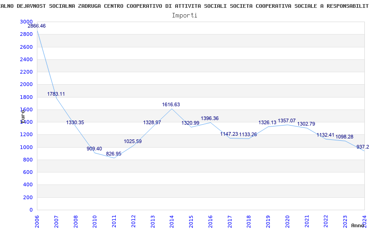
Task: Select the 2014 x-axis year label
Action: point(172,222)
